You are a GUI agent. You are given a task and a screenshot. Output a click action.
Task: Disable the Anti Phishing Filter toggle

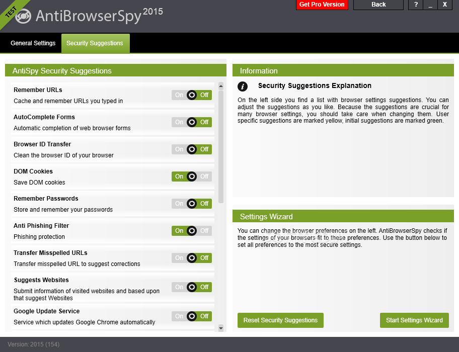click(192, 231)
